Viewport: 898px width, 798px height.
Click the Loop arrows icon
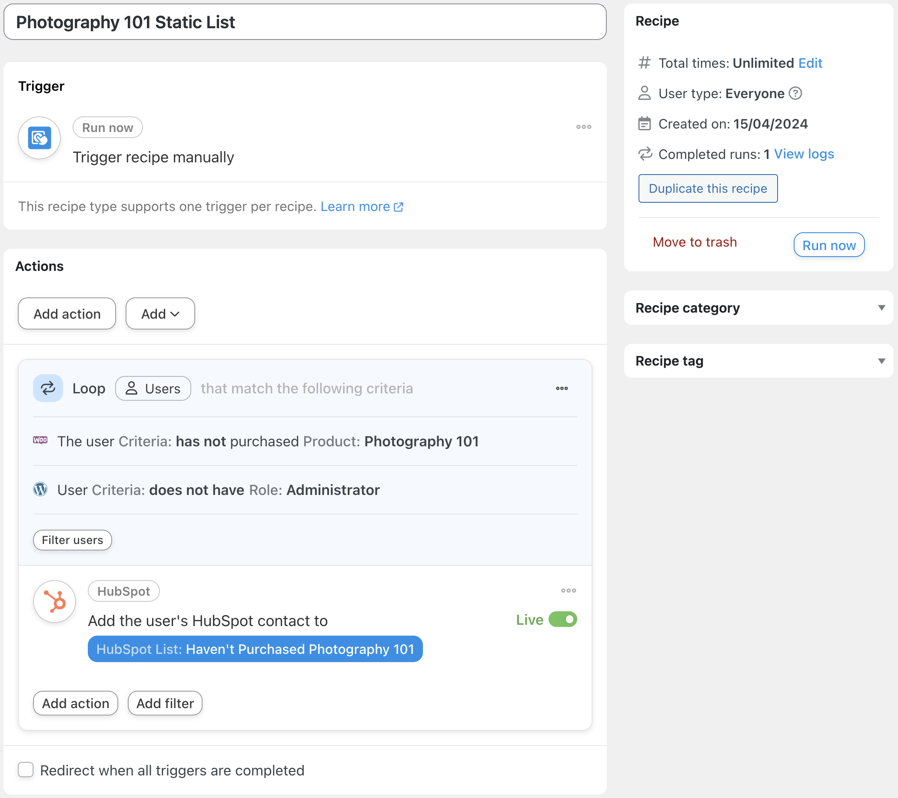[48, 388]
